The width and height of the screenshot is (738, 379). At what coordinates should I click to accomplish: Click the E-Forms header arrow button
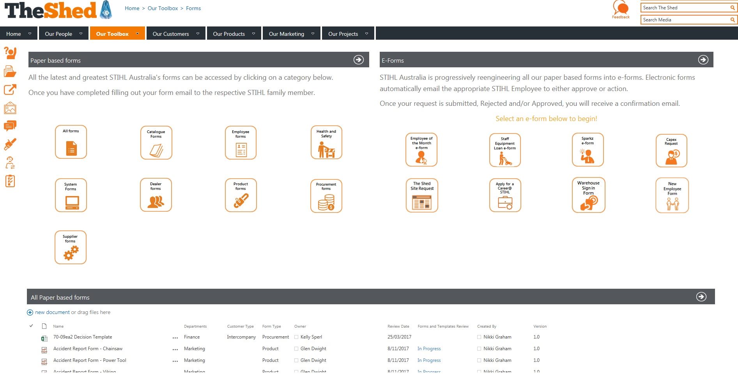click(703, 60)
